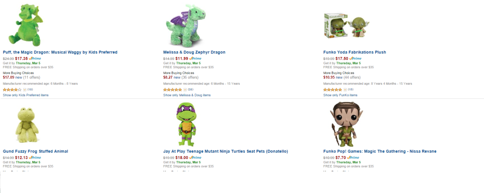The width and height of the screenshot is (484, 193).
Task: Click the Puff Magic Dragon product image
Action: tap(24, 24)
